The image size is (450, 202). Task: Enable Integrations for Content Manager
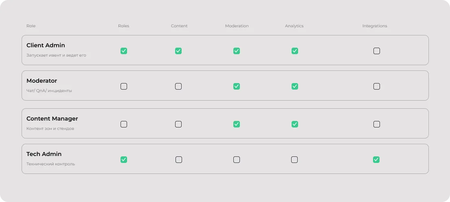377,124
